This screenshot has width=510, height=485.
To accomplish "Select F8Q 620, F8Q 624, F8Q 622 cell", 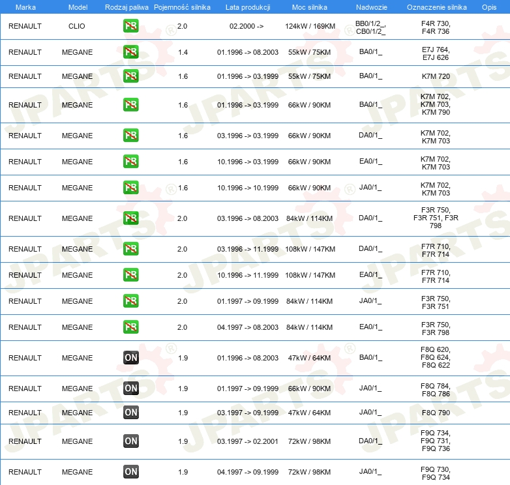I will [436, 357].
